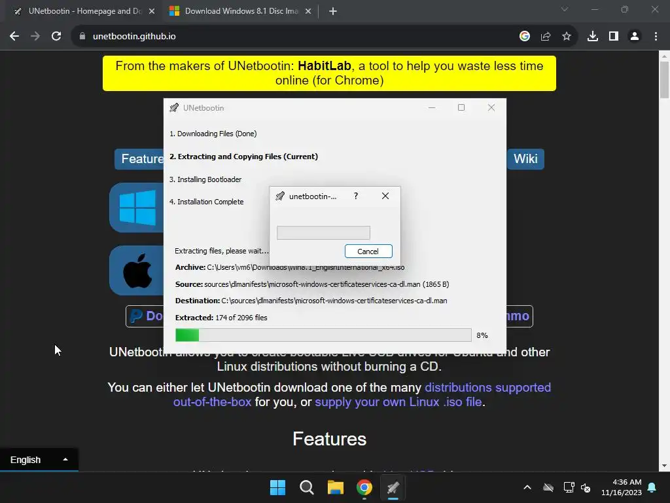
Task: Click the browser forward arrow
Action: [x=35, y=37]
